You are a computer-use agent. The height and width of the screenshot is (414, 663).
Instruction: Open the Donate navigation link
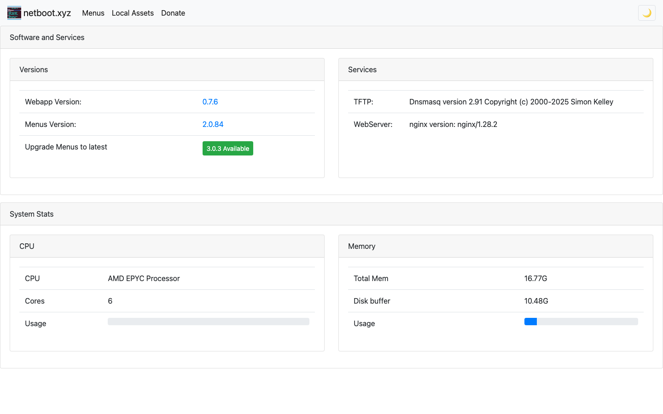tap(173, 13)
